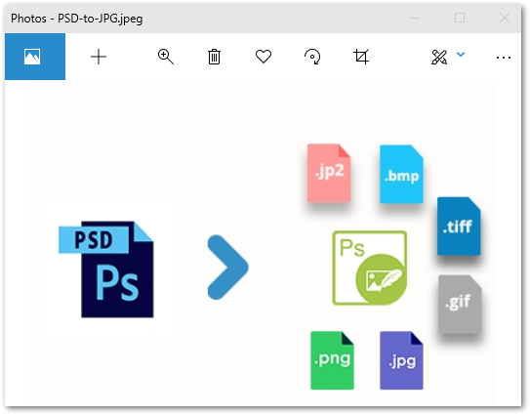
Task: Open Edit & Create pencil icon
Action: [x=439, y=57]
